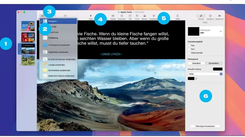
Task: Select slide 2 thumbnail with red collage
Action: (x=28, y=37)
